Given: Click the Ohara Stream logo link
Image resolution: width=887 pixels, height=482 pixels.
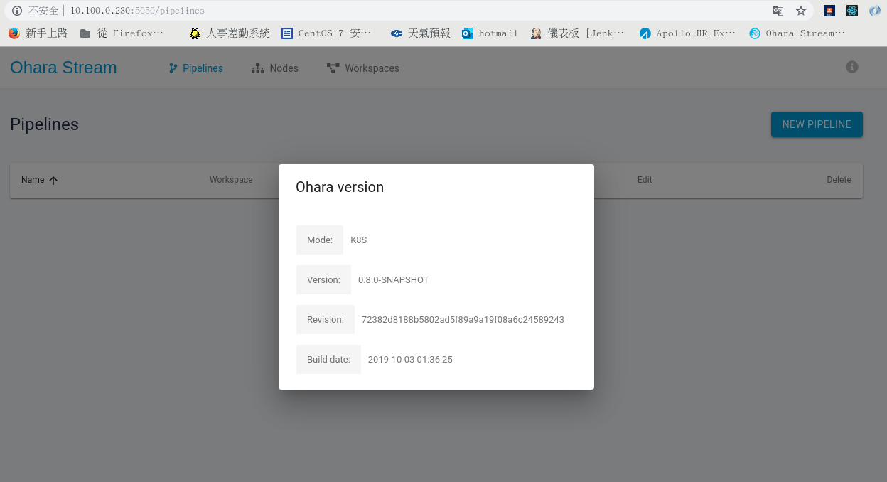Looking at the screenshot, I should 63,68.
